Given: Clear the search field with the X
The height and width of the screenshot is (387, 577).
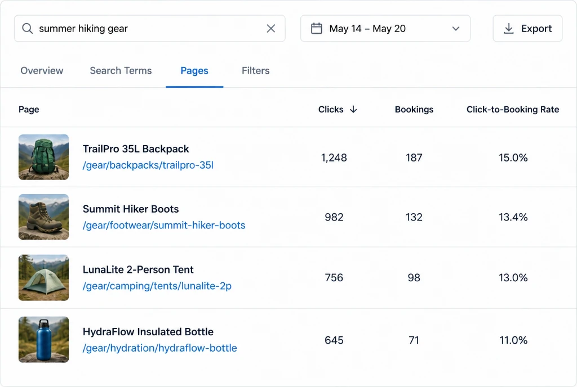Looking at the screenshot, I should point(271,28).
